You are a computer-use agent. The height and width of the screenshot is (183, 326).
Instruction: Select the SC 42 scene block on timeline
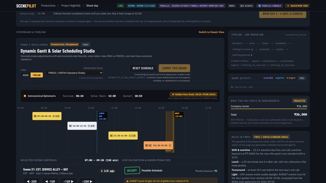[158, 145]
